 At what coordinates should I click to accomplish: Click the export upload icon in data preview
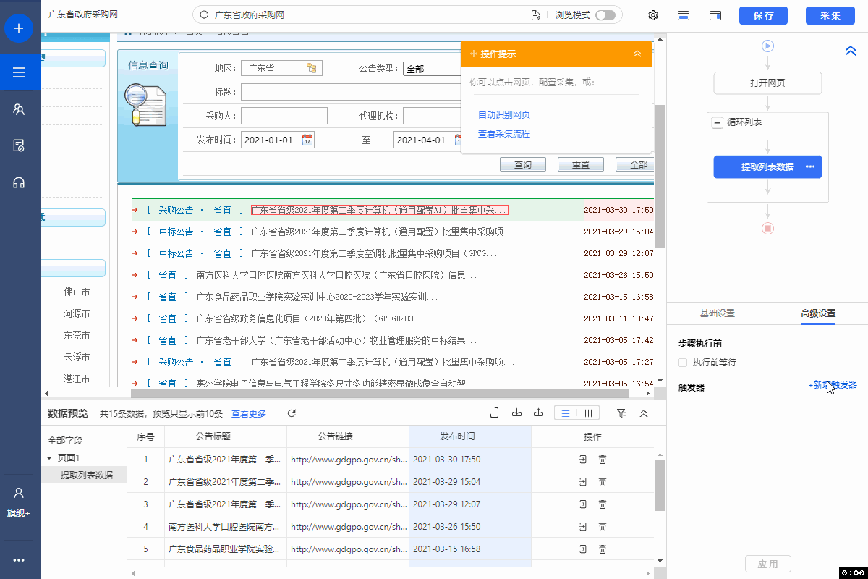538,413
